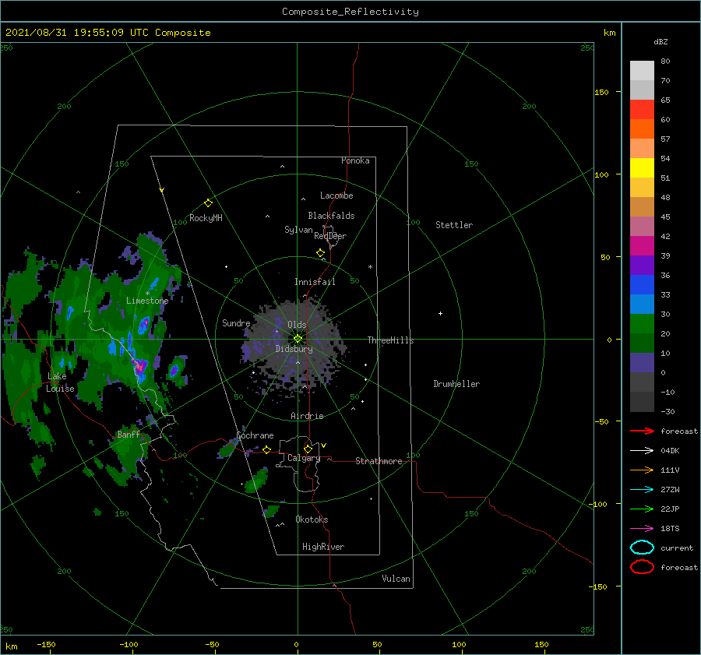This screenshot has height=655, width=701.
Task: Click the HighRiver city label
Action: [323, 547]
